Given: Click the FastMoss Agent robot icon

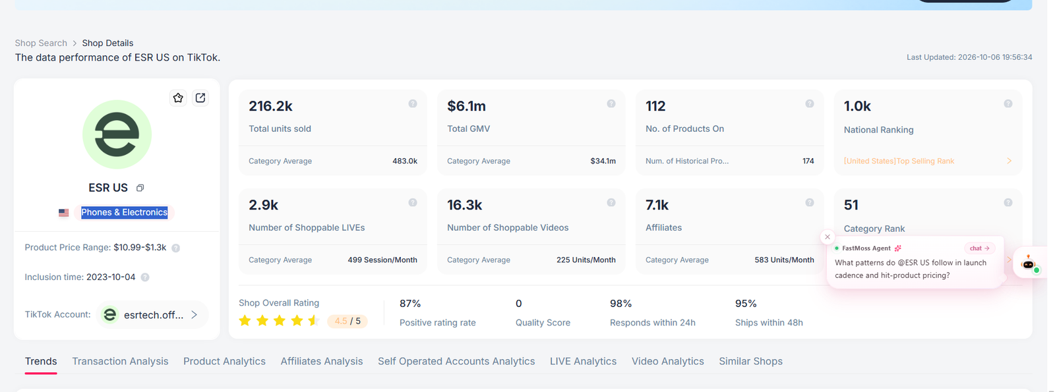Looking at the screenshot, I should point(1029,263).
